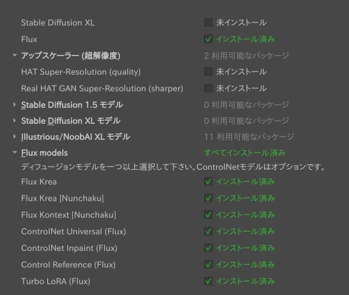
Task: Collapse the アップスケーラー (超解像度) section arrow
Action: tap(15, 55)
